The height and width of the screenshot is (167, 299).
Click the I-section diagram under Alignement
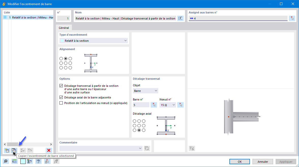91,63
